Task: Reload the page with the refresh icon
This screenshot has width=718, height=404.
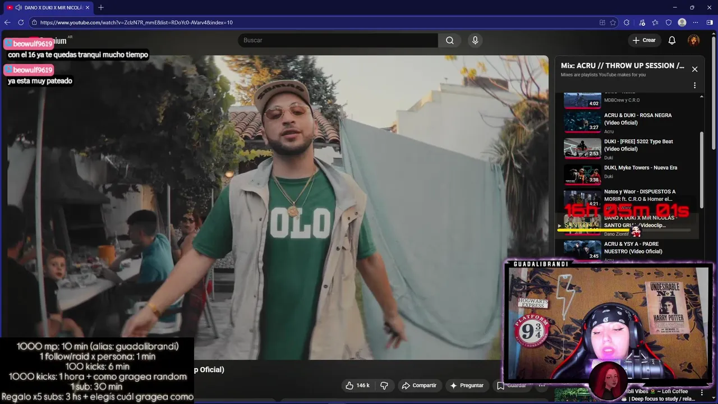Action: 21,22
